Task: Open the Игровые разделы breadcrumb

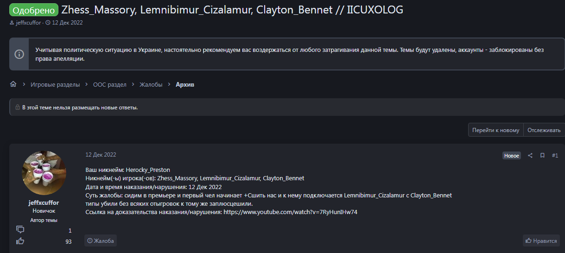Action: coord(55,85)
